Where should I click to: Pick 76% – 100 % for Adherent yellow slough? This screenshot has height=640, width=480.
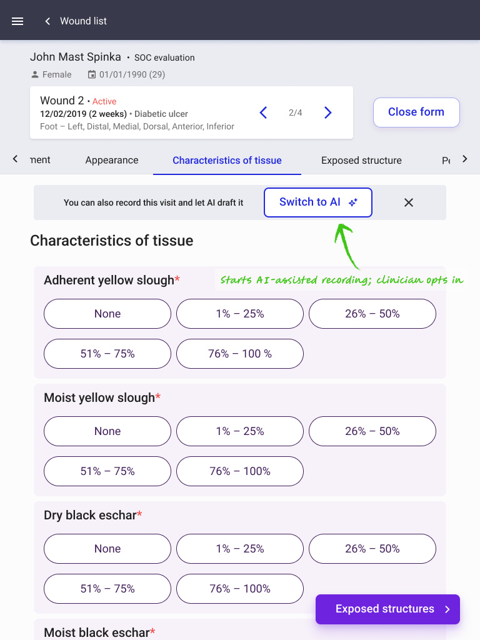coord(240,354)
